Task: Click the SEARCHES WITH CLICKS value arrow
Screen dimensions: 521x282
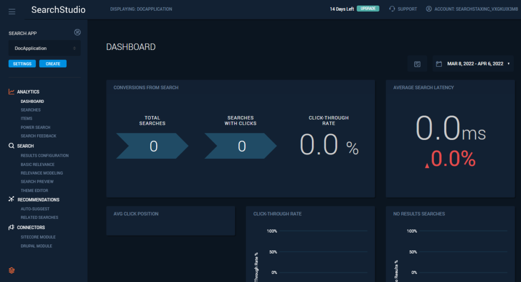Action: [x=241, y=146]
